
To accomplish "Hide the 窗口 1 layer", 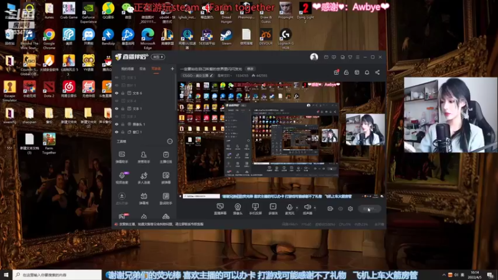I will coord(116,132).
